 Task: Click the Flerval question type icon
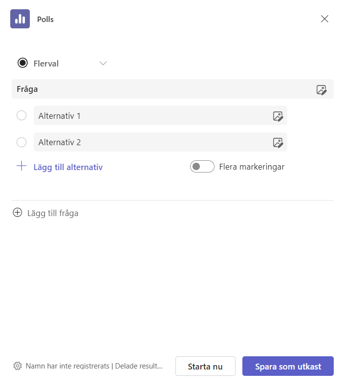pyautogui.click(x=22, y=63)
